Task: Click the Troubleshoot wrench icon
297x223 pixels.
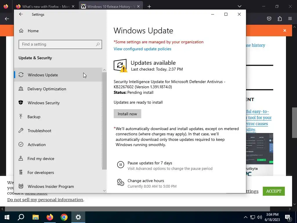Action: click(21, 130)
